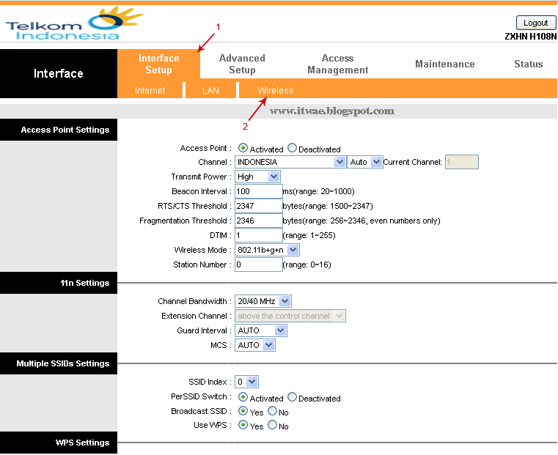Click the WPS Settings heading
The image size is (558, 455).
click(82, 443)
